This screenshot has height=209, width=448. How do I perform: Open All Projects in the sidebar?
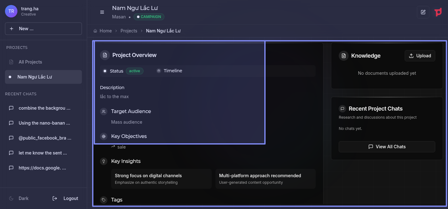(30, 62)
